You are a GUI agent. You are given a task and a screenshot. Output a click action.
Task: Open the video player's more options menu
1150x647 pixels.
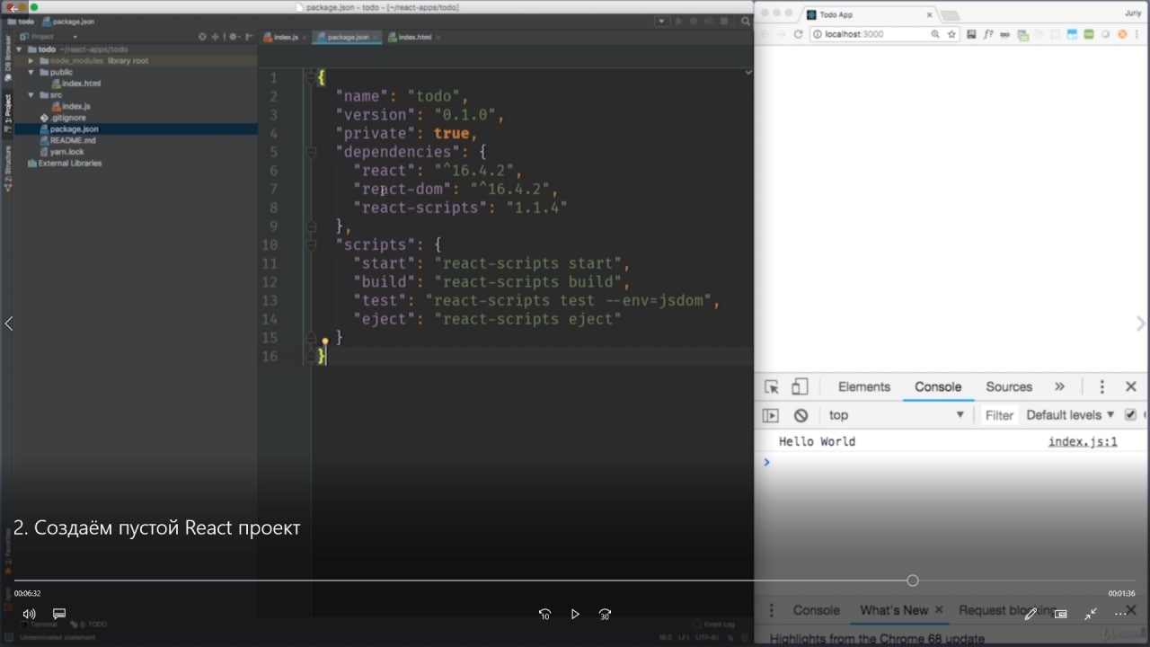coord(1120,615)
